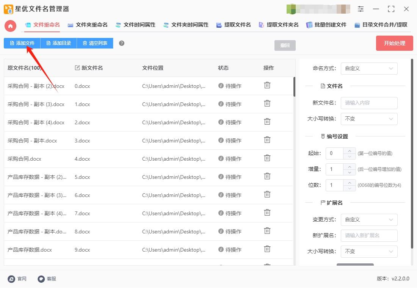Click the 撤回 button

pyautogui.click(x=285, y=45)
